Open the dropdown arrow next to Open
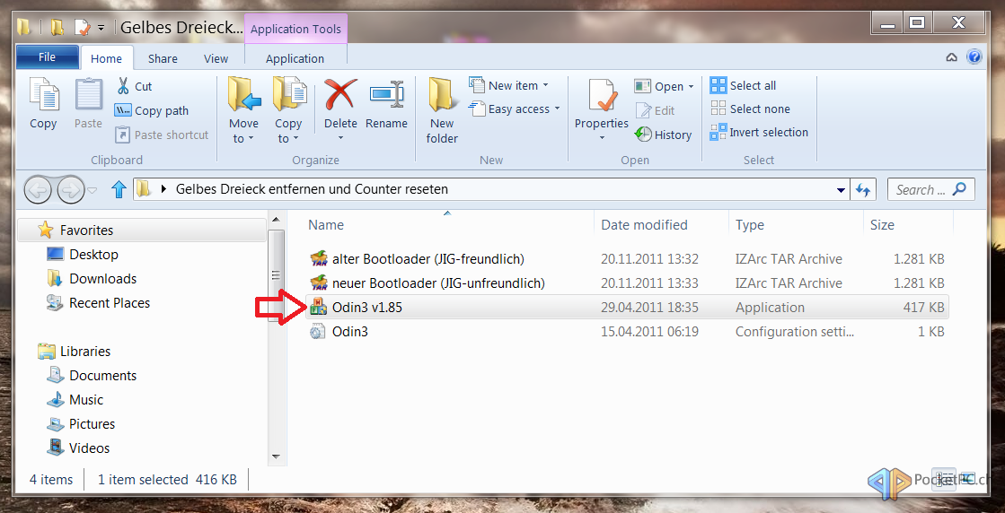The width and height of the screenshot is (1005, 513). click(691, 86)
